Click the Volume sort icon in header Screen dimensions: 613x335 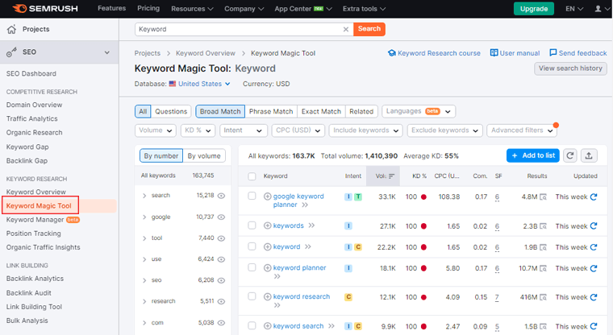(x=392, y=176)
